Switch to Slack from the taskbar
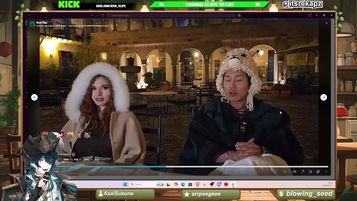 (x=233, y=184)
